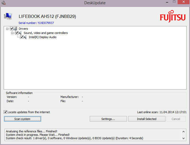Image resolution: width=190 pixels, height=145 pixels.
Task: Click the Serial number: YLND079937 text
Action: 36,23
